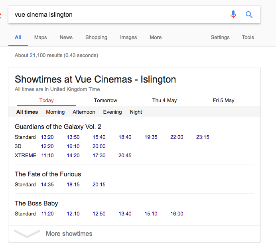Pick Guardians XTREME 11:10 showtime
Image resolution: width=276 pixels, height=251 pixels.
pos(47,155)
